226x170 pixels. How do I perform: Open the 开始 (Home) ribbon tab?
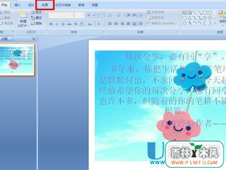click(x=5, y=5)
